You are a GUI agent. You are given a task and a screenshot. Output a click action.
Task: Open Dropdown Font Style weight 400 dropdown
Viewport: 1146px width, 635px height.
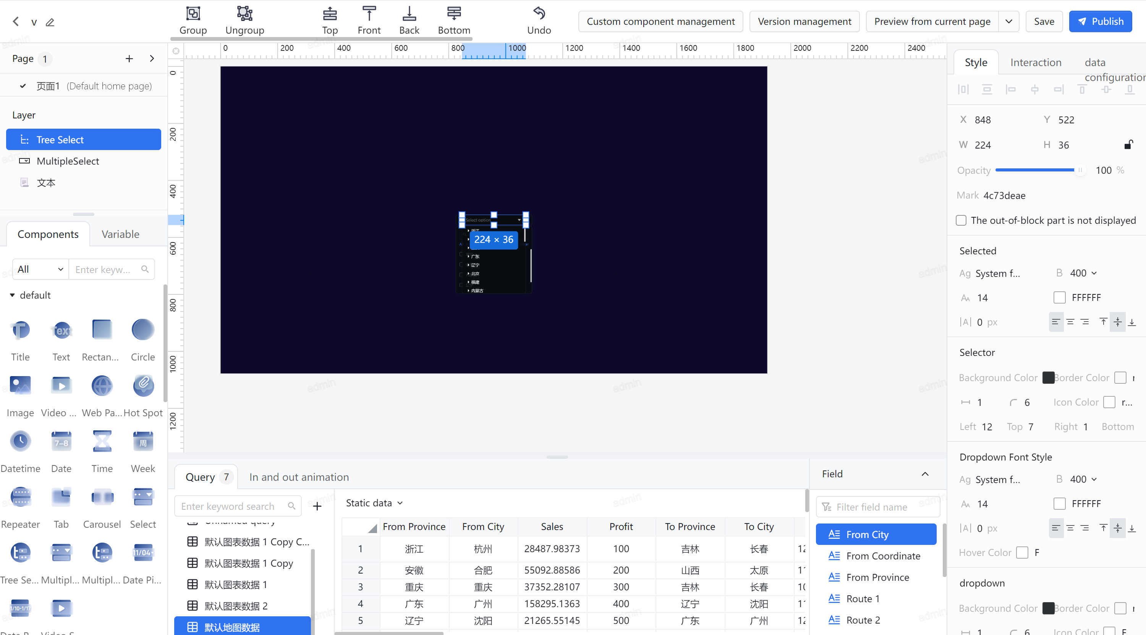(1083, 479)
